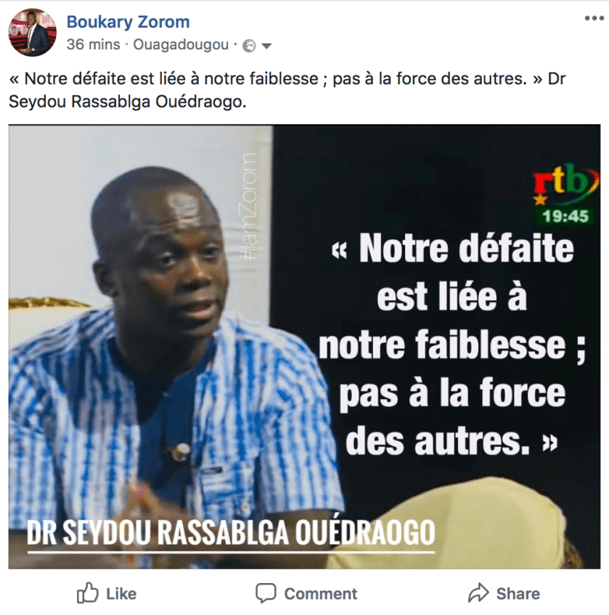Screen dimensions: 609x615
Task: Click the 19:45 clock overlay in photo
Action: [565, 216]
